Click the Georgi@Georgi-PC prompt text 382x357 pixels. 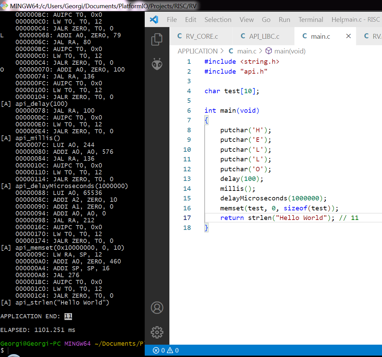31,344
